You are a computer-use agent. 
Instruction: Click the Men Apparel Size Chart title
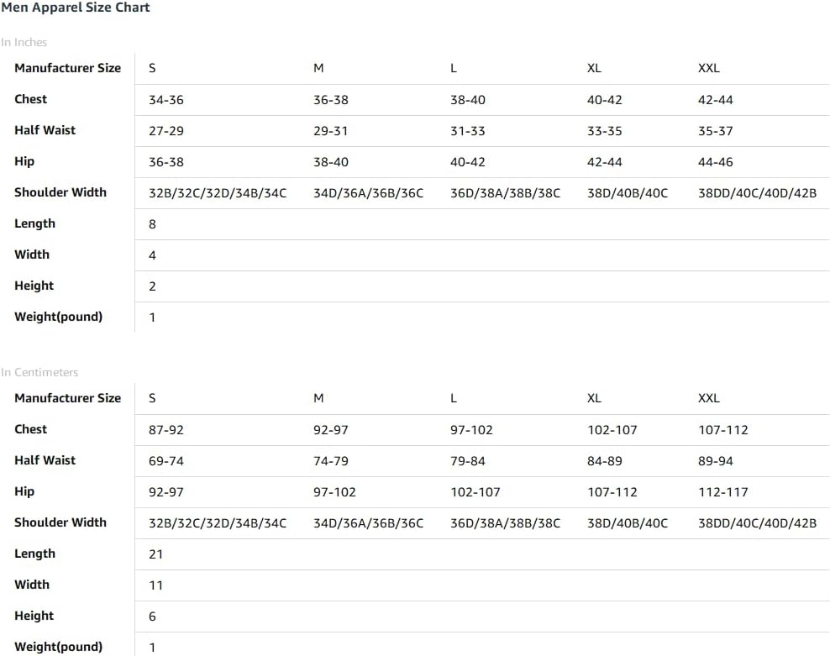(75, 8)
